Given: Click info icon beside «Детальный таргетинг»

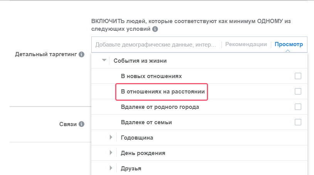Looking at the screenshot, I should [81, 54].
